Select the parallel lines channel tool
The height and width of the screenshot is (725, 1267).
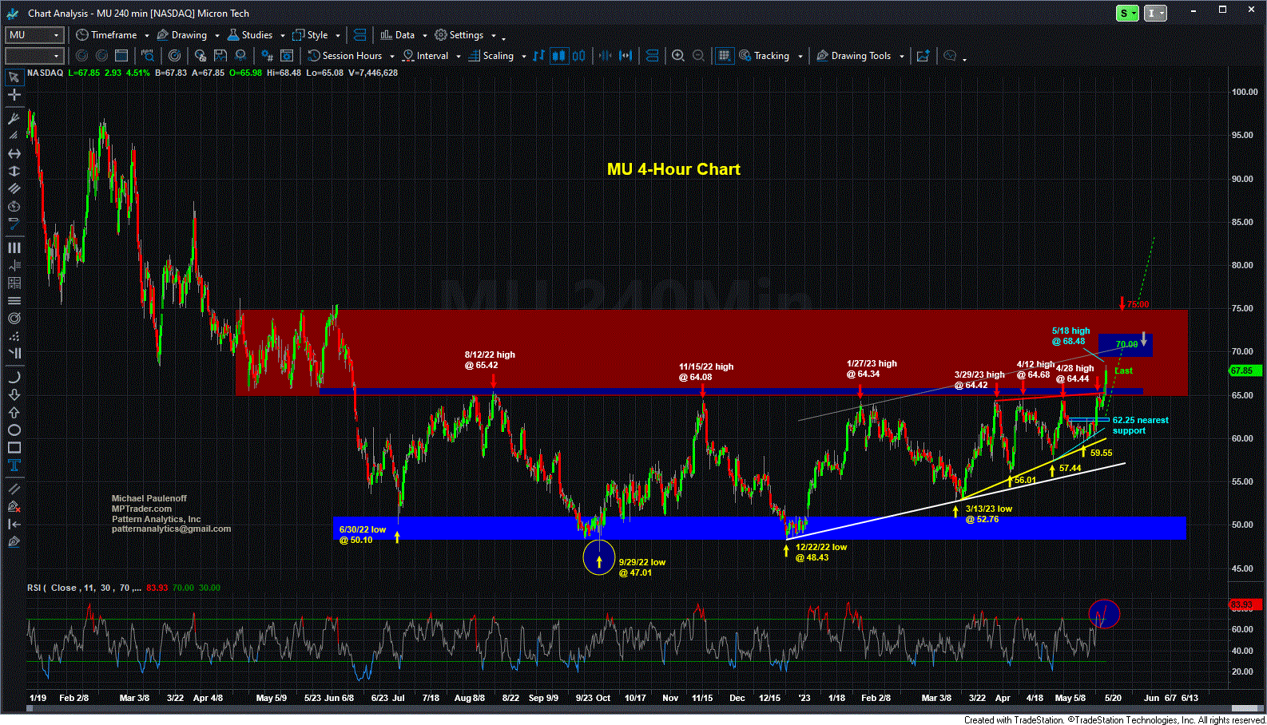click(x=14, y=188)
